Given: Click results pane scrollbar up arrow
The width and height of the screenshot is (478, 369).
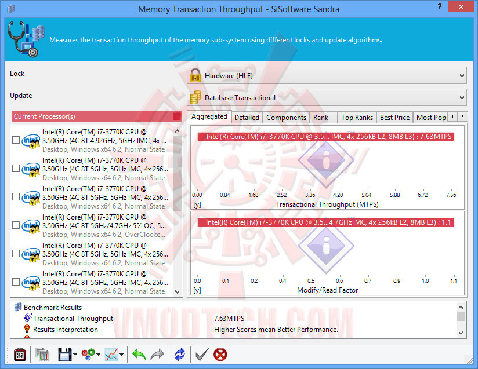Looking at the screenshot, I should [461, 307].
